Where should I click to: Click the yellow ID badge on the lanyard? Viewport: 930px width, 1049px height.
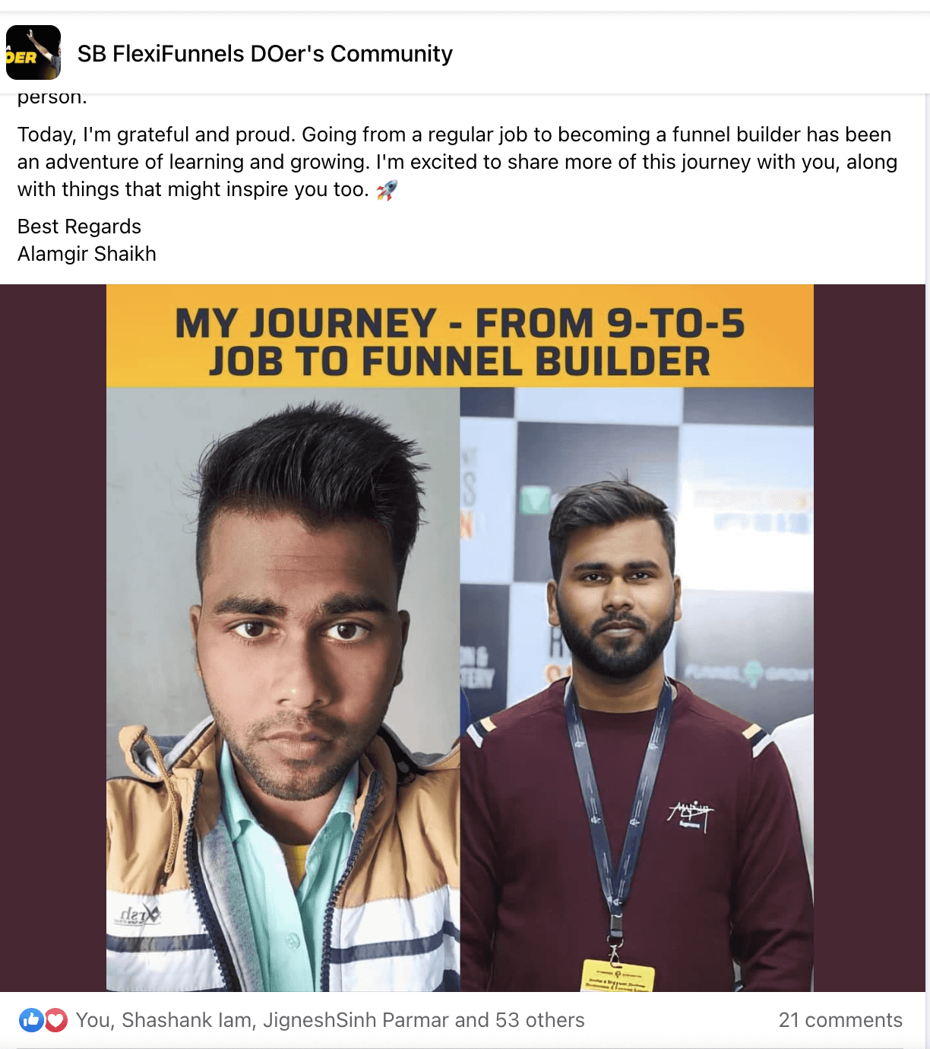618,976
